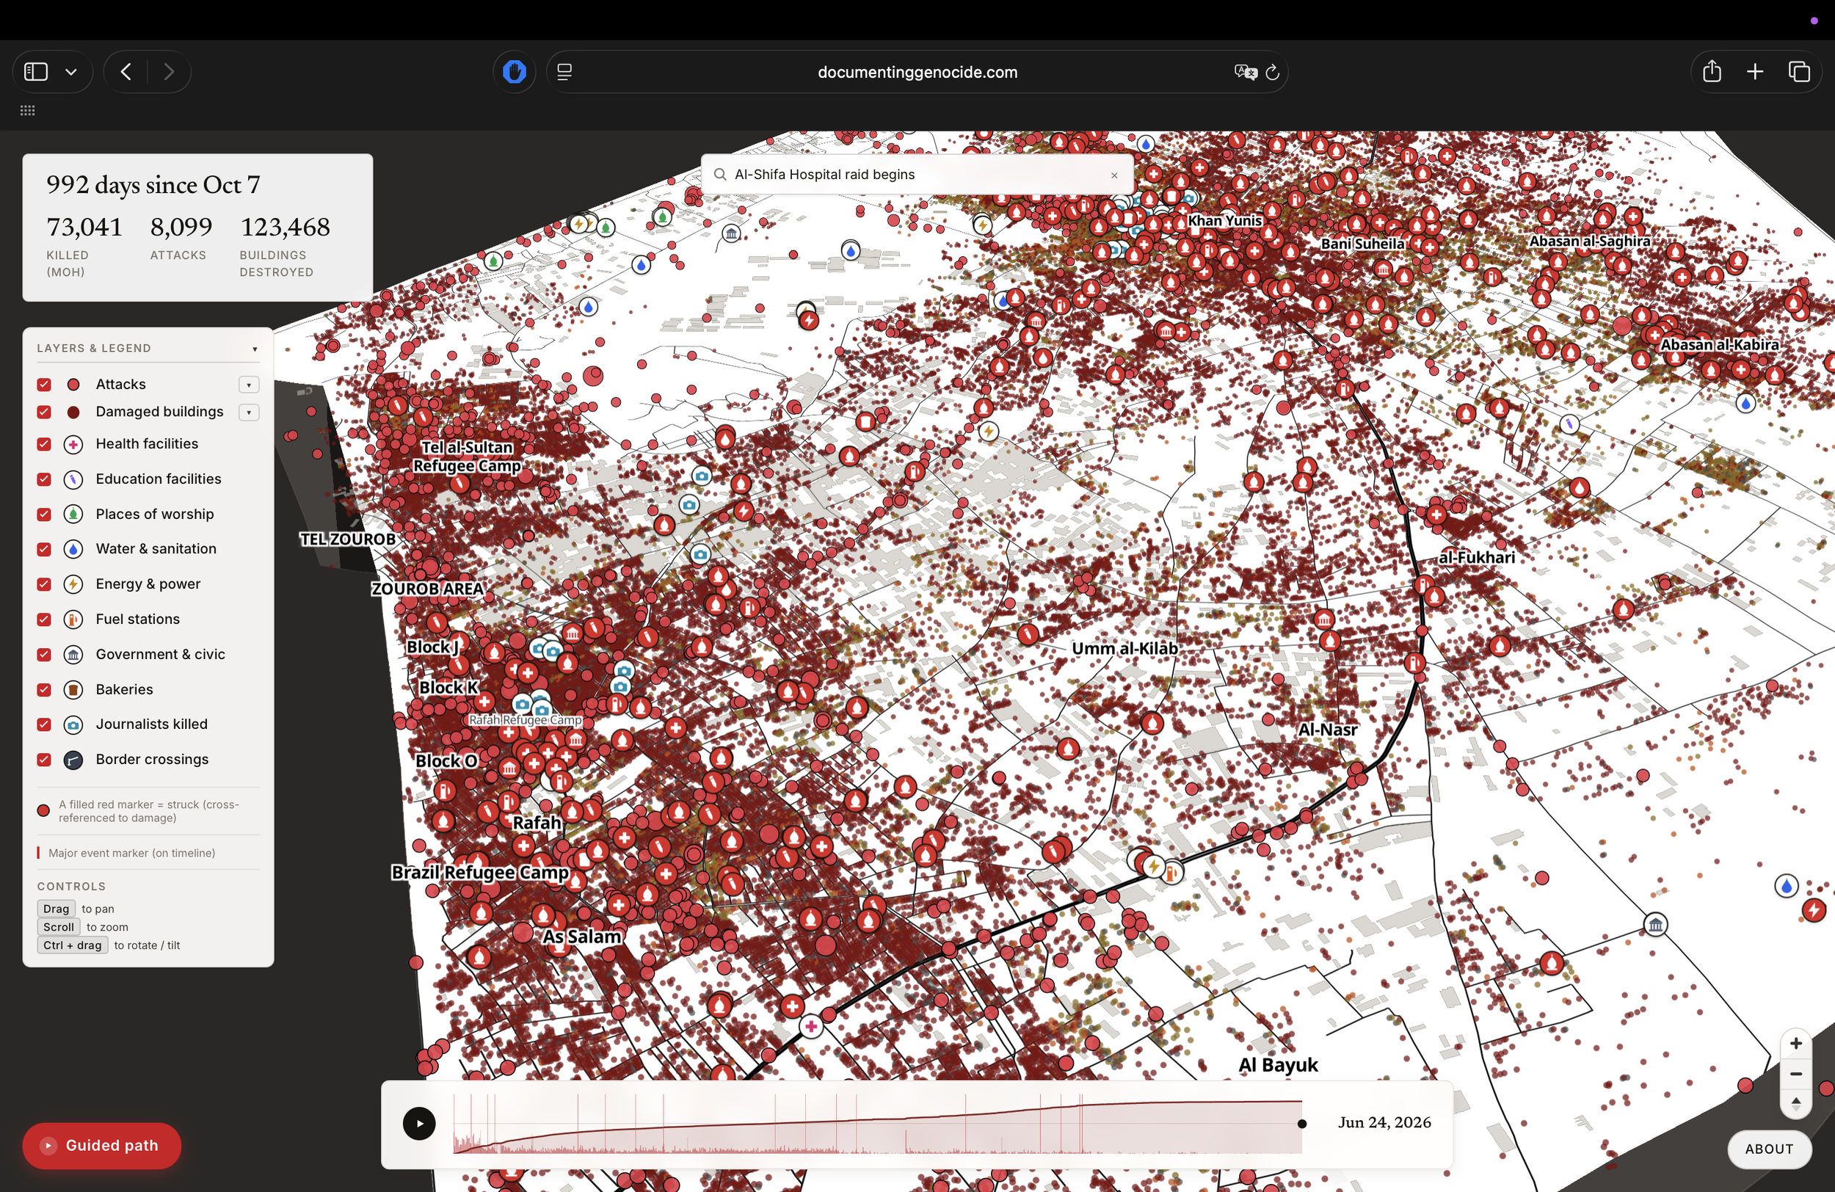Click the Places of worship legend icon
1835x1192 pixels.
(x=73, y=515)
